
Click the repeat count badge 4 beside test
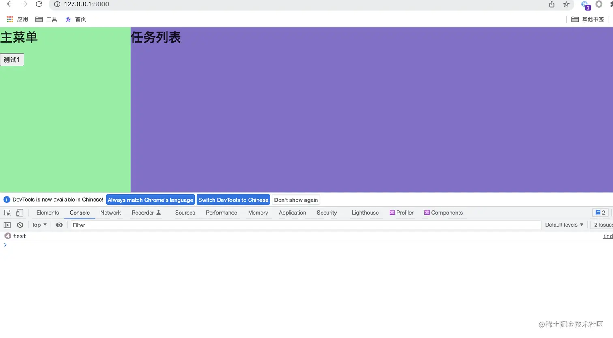tap(8, 236)
